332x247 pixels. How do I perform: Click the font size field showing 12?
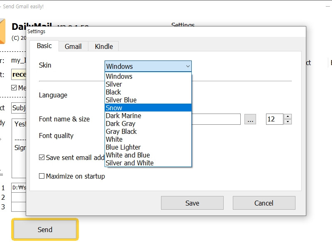click(x=274, y=119)
